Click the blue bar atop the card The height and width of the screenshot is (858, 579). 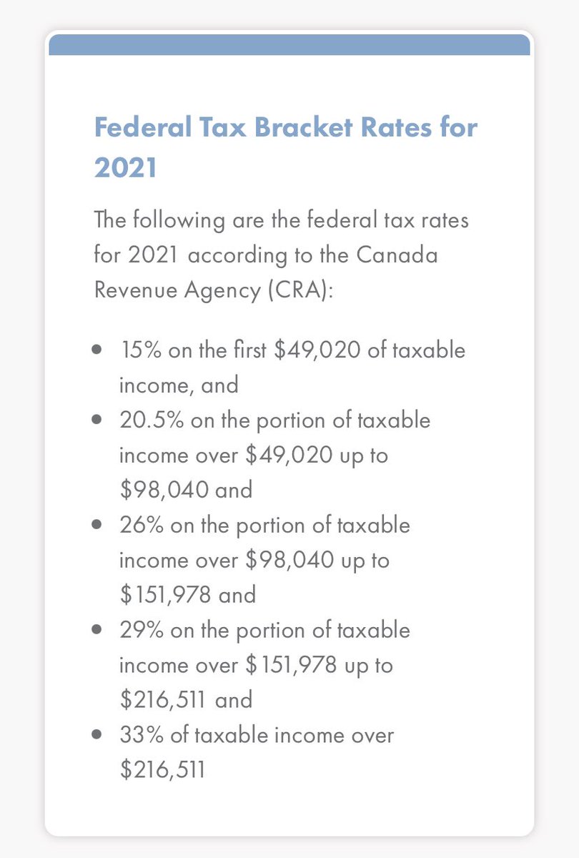click(289, 46)
